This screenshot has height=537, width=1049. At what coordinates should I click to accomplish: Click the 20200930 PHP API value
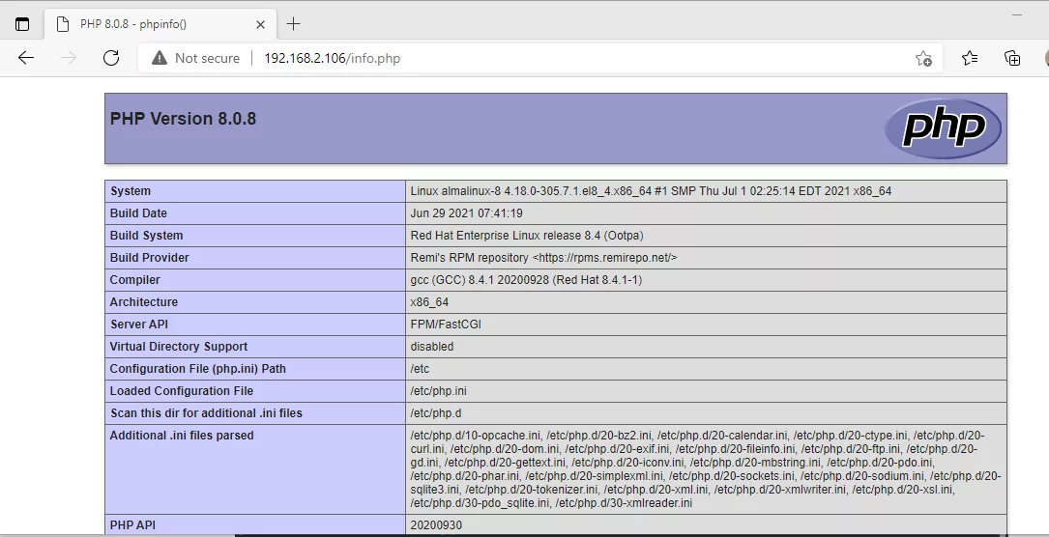(x=436, y=525)
